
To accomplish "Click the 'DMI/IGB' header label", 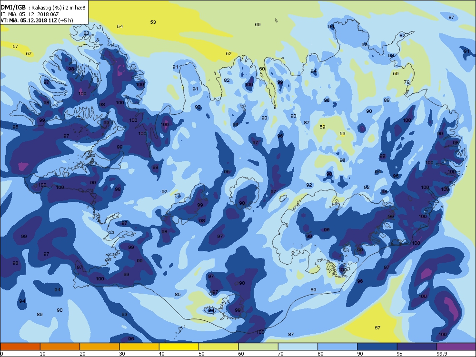I will tap(13, 8).
